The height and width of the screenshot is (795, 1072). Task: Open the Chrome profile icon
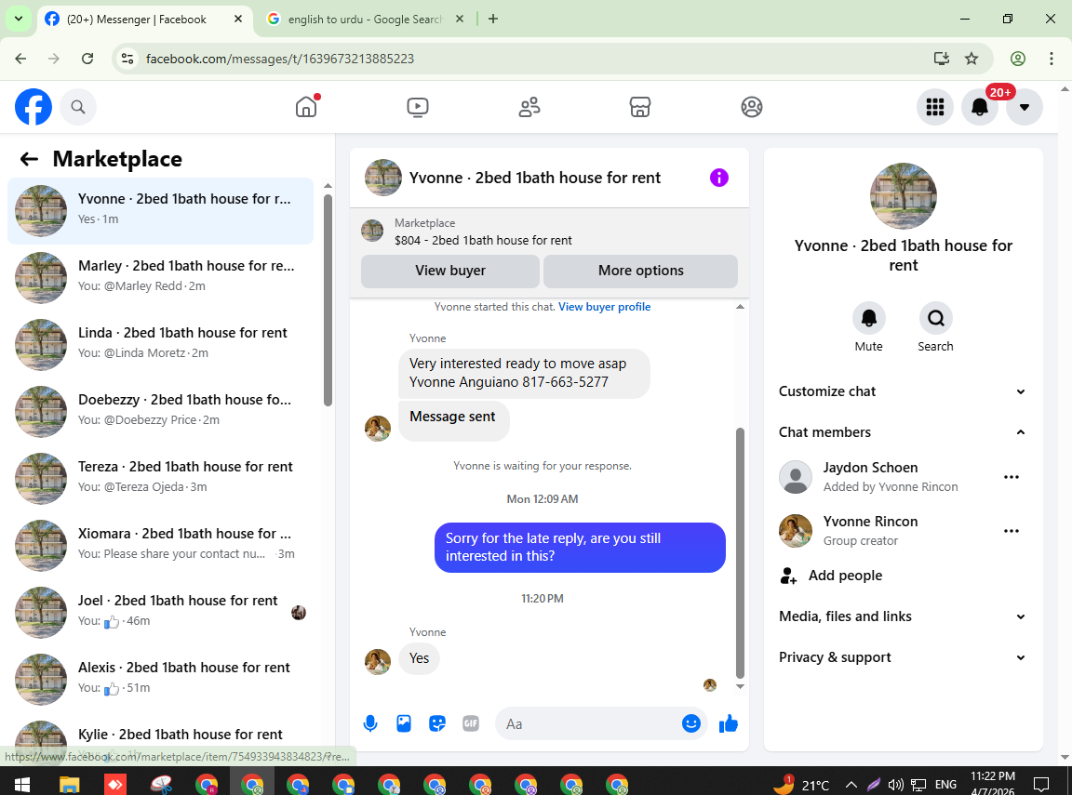click(x=1018, y=59)
